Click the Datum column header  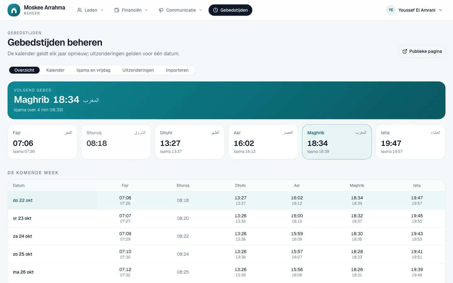click(x=19, y=186)
